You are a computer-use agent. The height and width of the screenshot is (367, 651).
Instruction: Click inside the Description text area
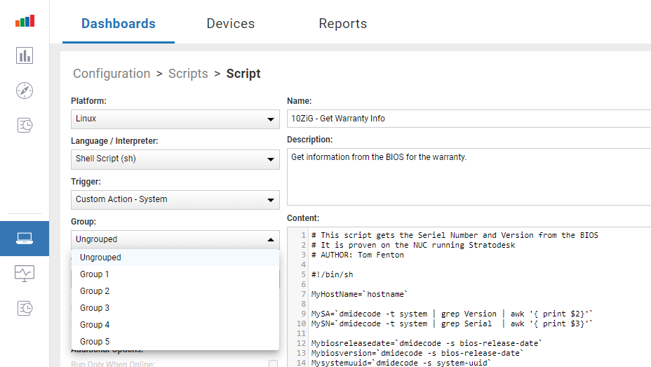pos(469,176)
